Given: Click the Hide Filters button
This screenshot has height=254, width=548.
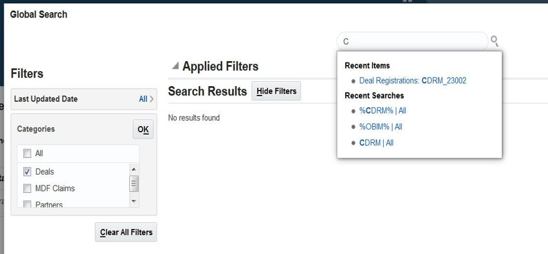Looking at the screenshot, I should pyautogui.click(x=276, y=91).
